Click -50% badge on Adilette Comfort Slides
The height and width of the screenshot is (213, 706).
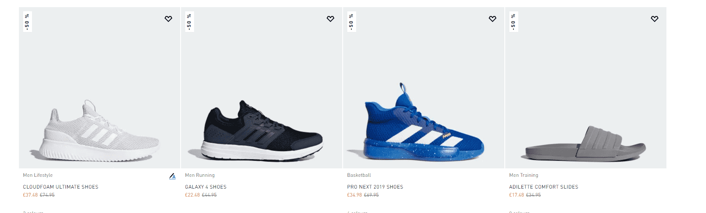[514, 22]
